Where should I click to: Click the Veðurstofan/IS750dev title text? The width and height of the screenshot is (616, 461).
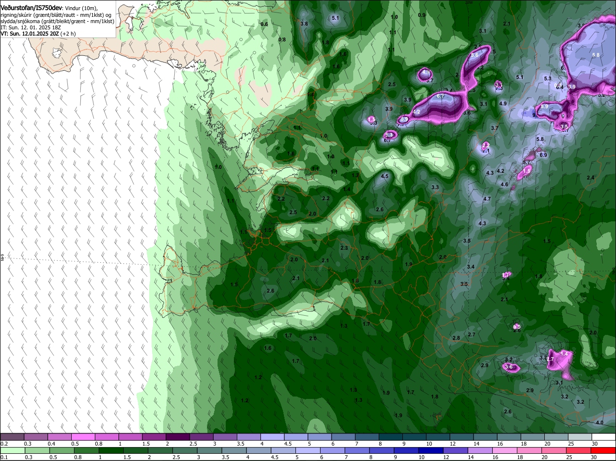coord(31,8)
